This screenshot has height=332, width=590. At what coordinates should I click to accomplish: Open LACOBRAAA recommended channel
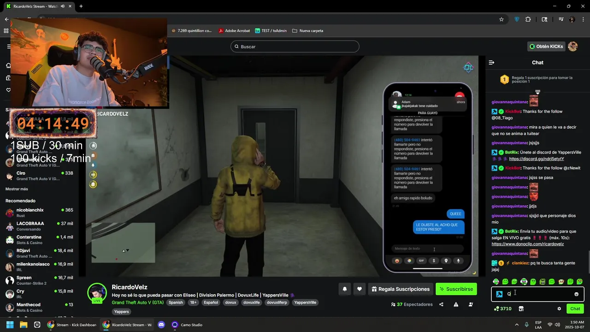coord(39,226)
